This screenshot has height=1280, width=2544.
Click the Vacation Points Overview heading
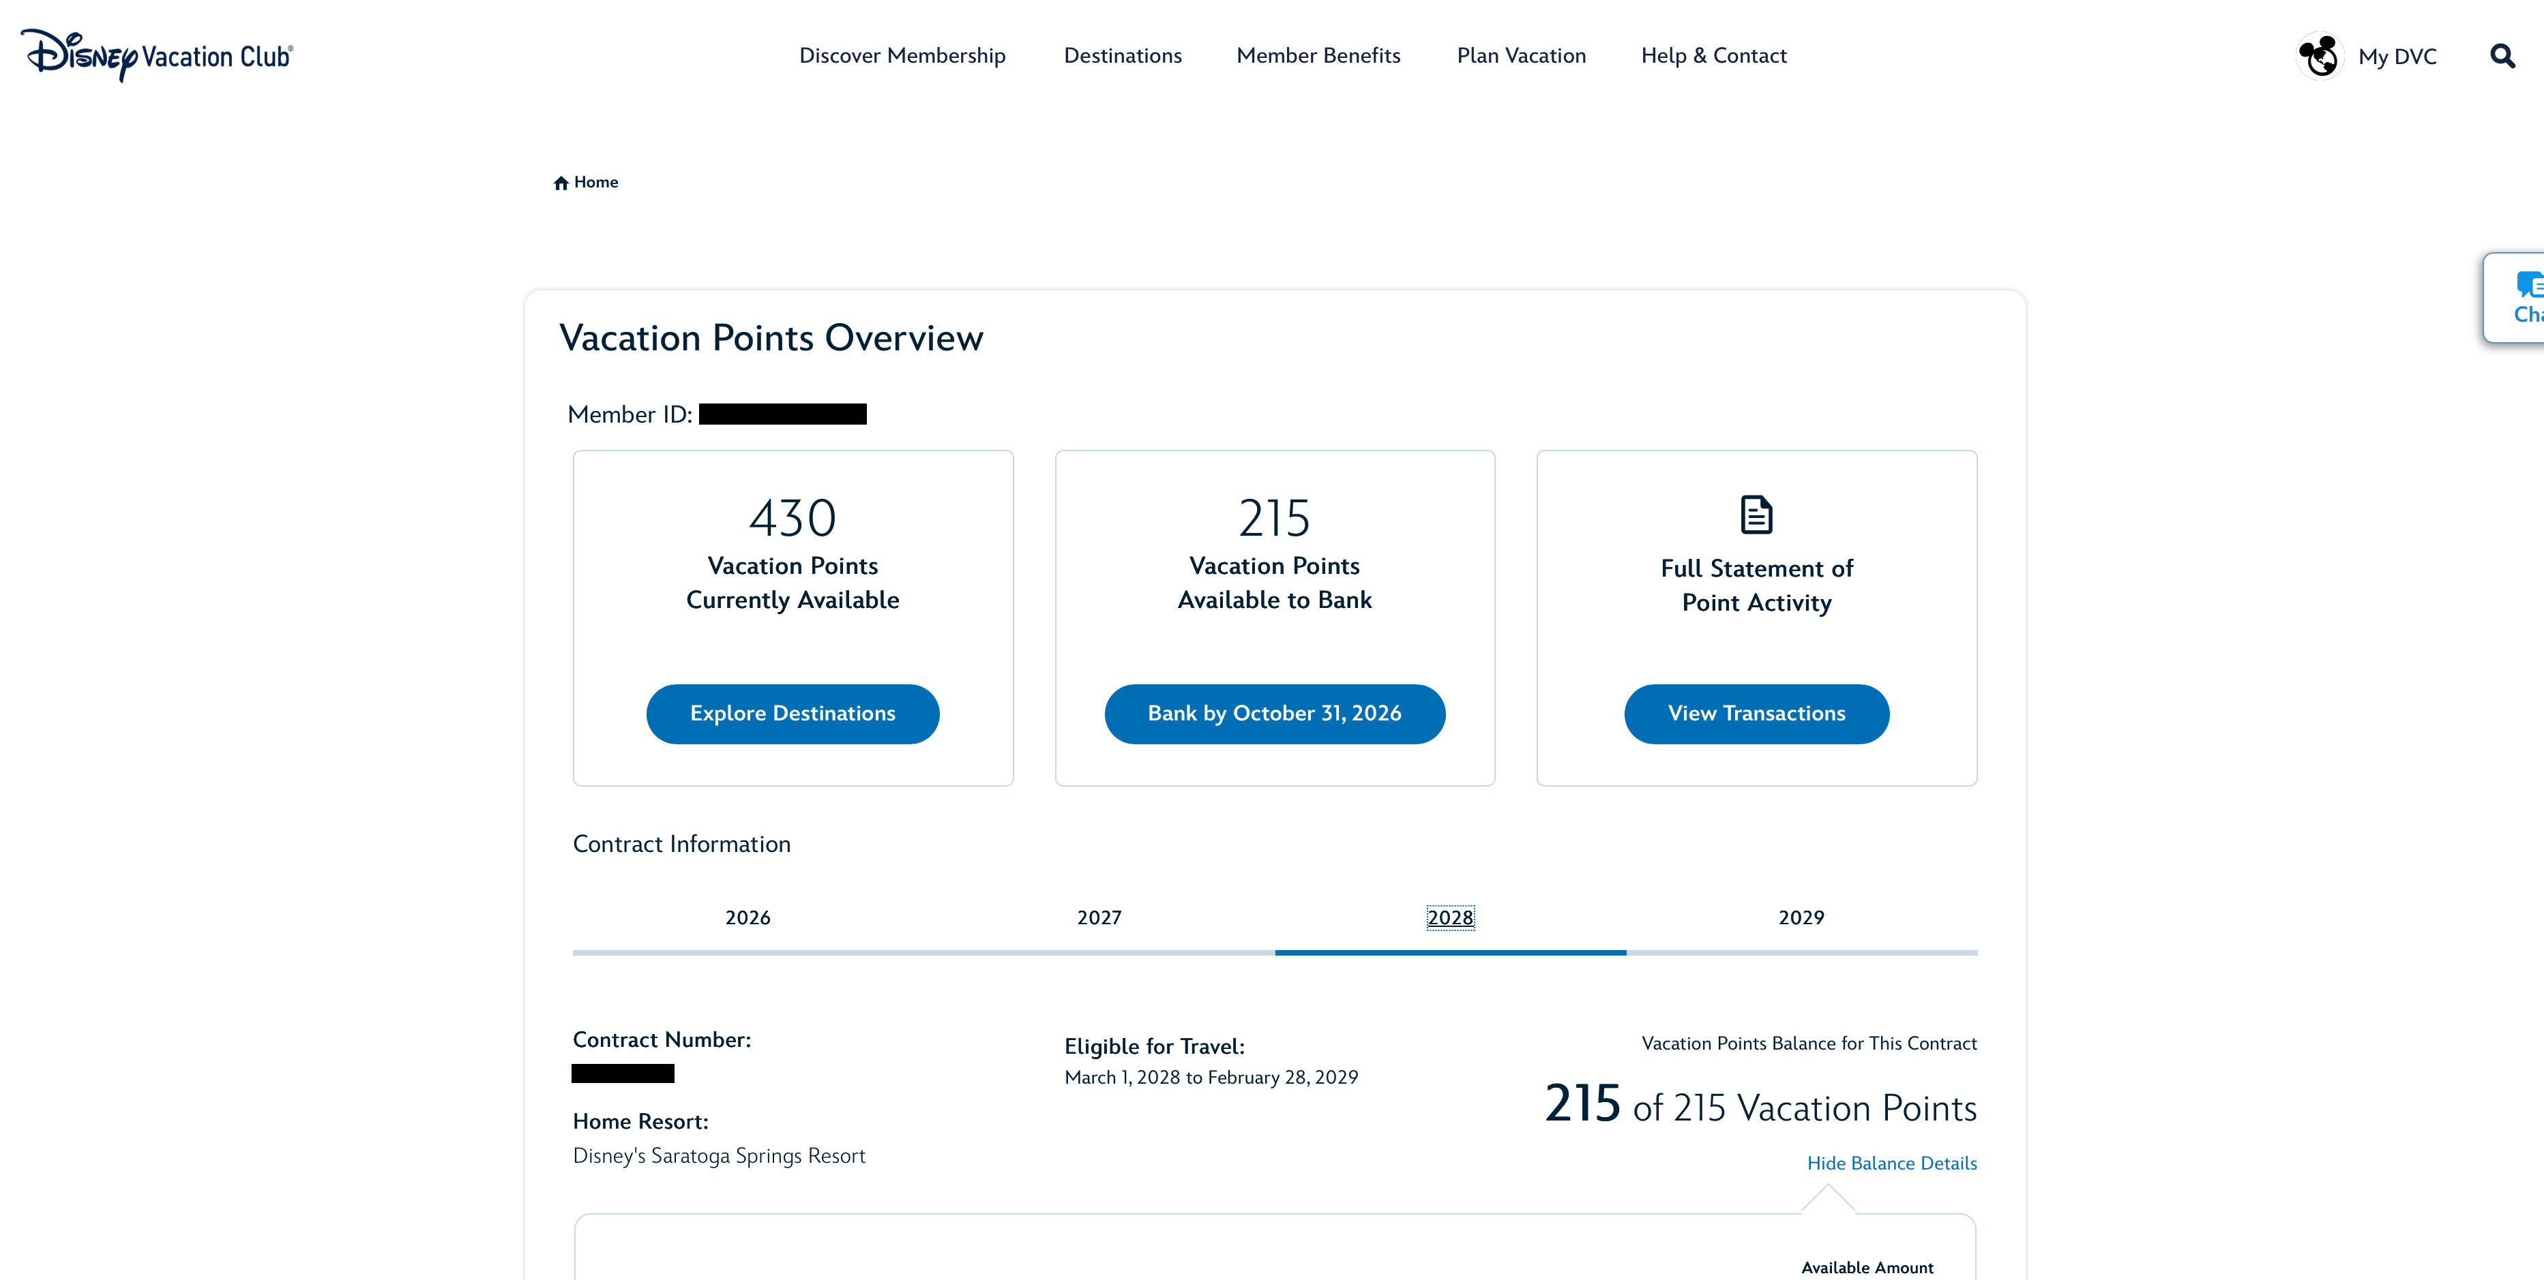tap(771, 339)
